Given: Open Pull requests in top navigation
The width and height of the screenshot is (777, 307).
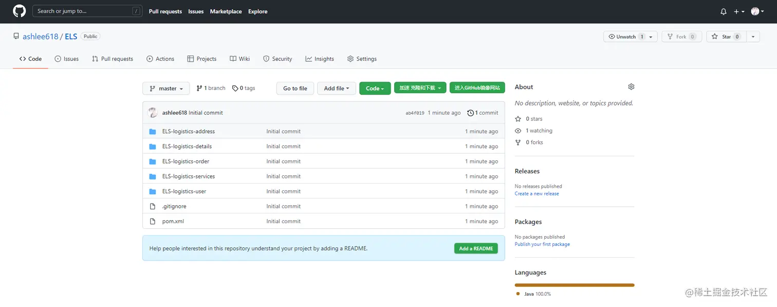Looking at the screenshot, I should coord(165,11).
